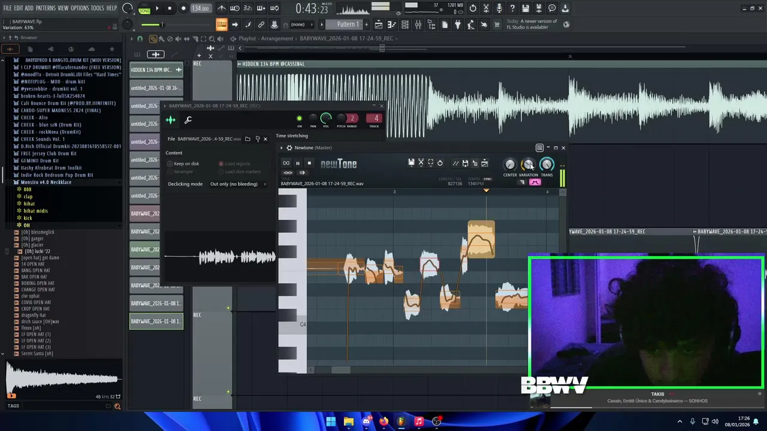Open the metronome toggle in top toolbar

222,8
